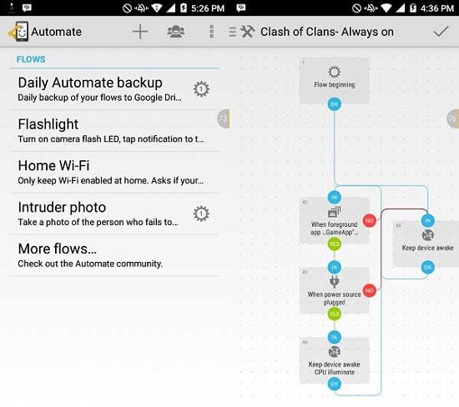This screenshot has width=459, height=407.
Task: Tap the Automate app logo icon
Action: pyautogui.click(x=18, y=32)
